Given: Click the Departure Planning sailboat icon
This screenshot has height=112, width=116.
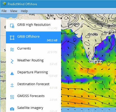Looking at the screenshot, I should 12,73.
